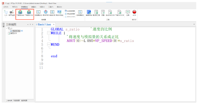Select the Basic1.bas editor tab
The height and width of the screenshot is (104, 198).
click(x=45, y=24)
